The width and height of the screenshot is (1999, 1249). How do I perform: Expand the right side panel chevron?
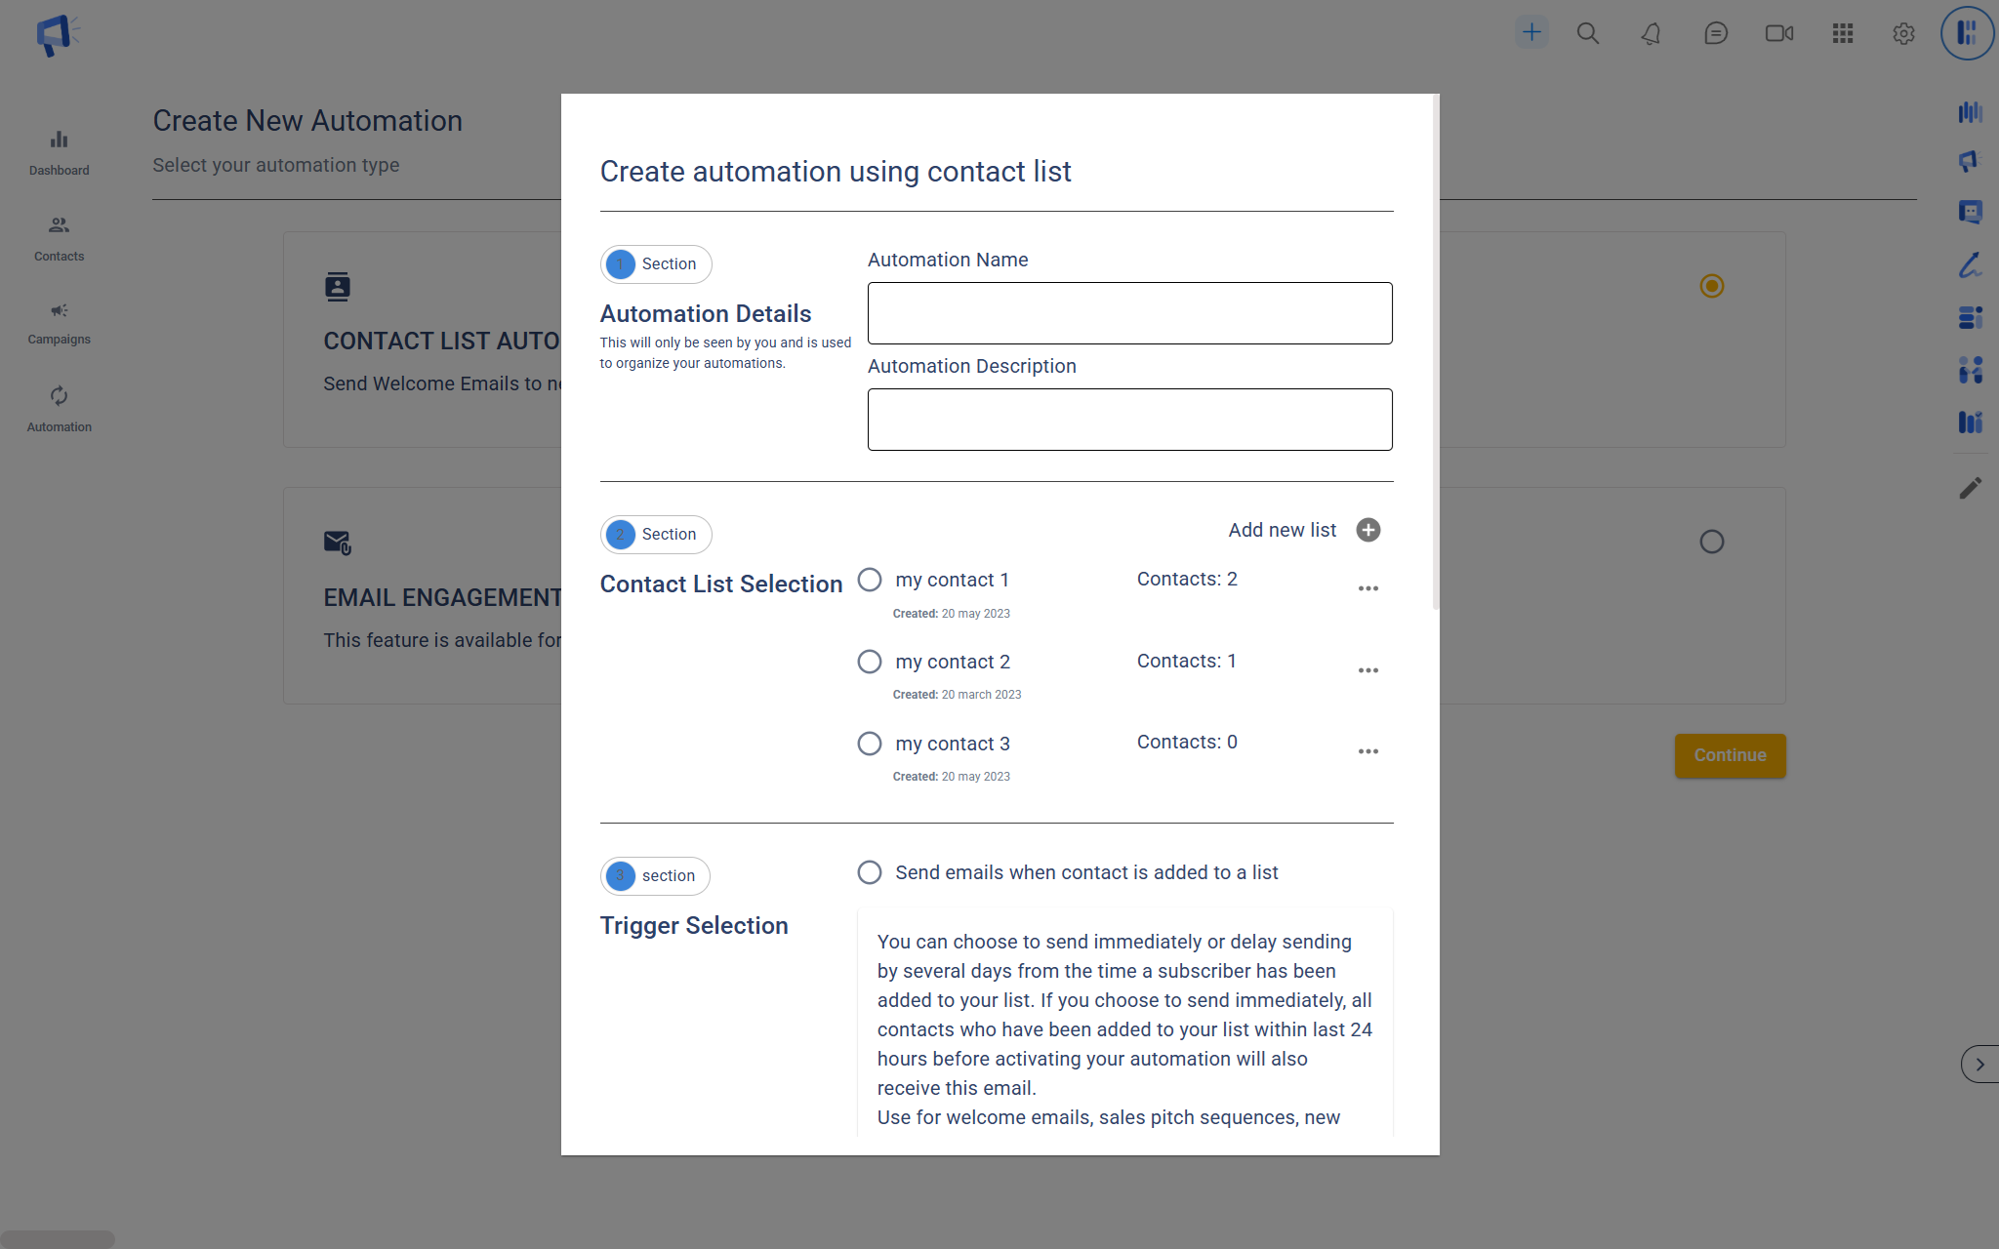click(x=1979, y=1065)
